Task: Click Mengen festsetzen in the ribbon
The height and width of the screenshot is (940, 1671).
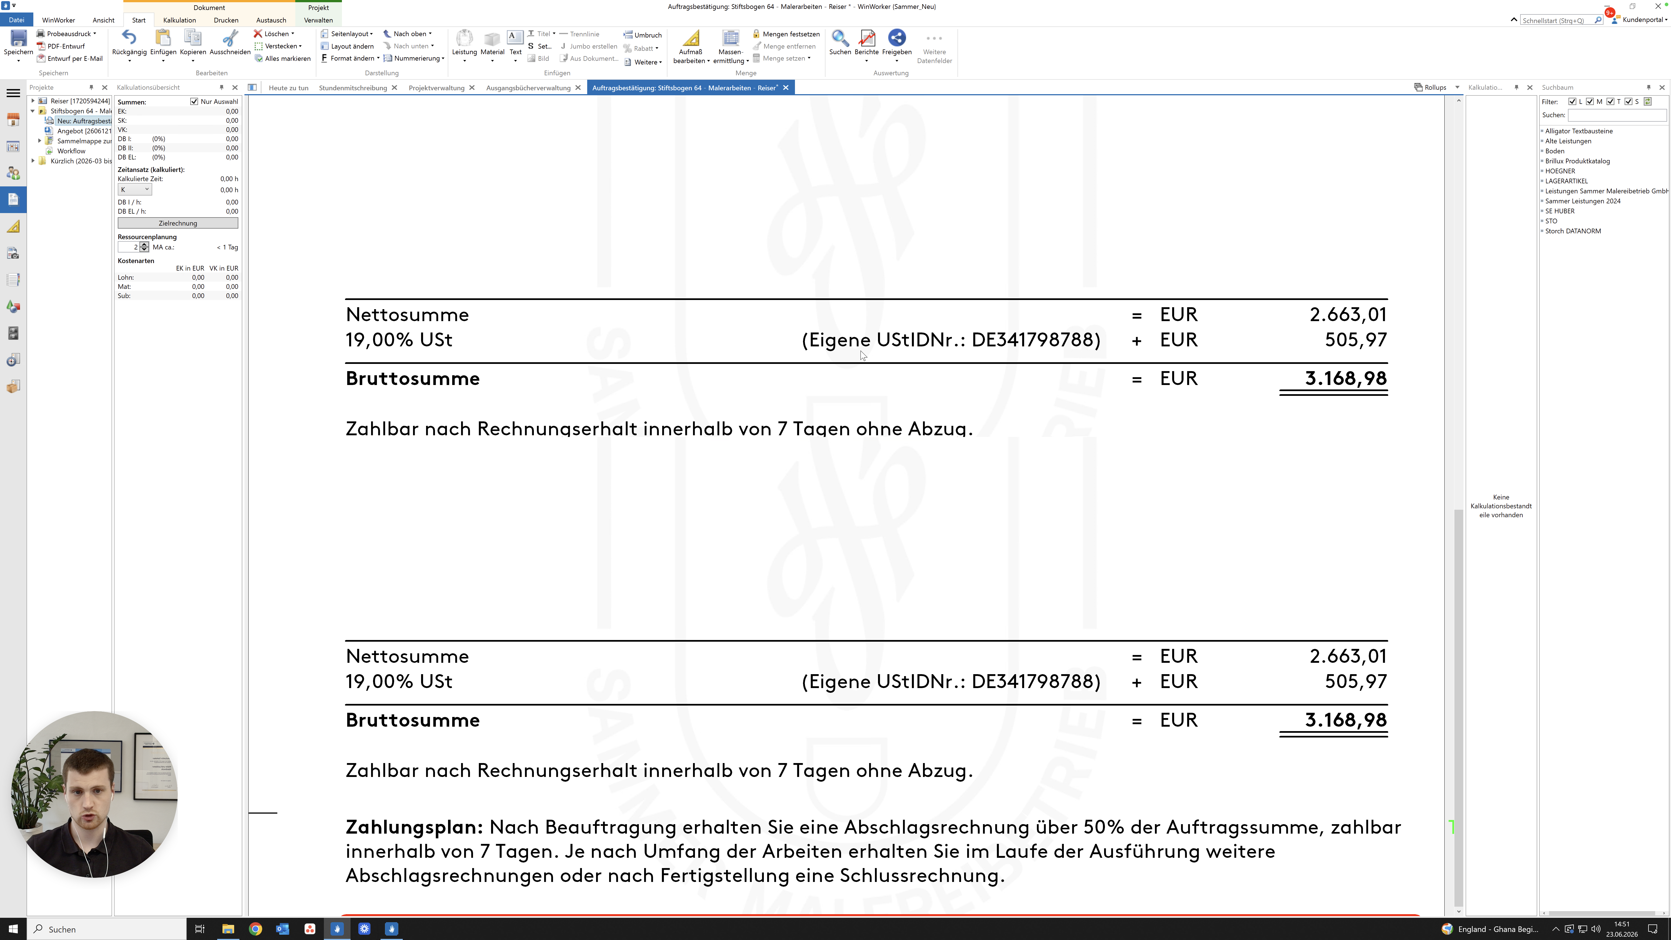Action: [786, 34]
